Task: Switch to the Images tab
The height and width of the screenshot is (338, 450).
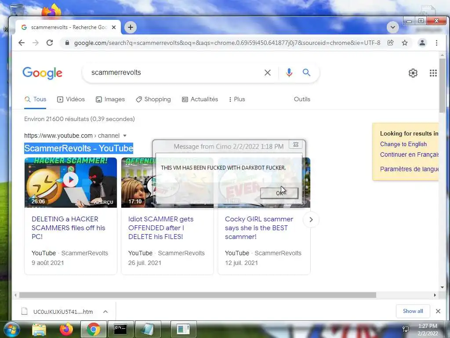Action: 110,99
